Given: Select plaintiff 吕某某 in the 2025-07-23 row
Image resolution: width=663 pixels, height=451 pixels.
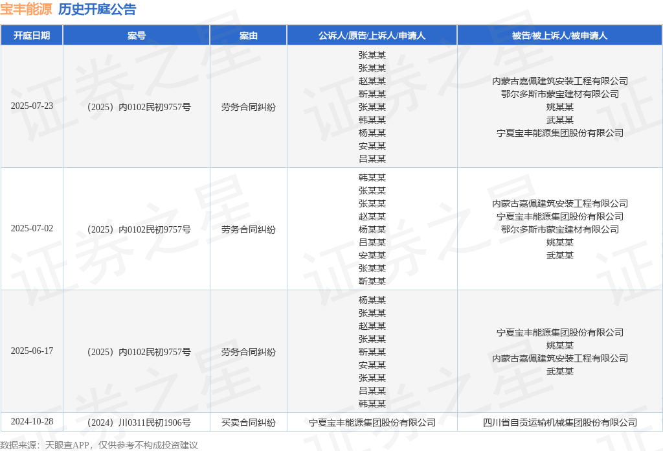Looking at the screenshot, I should point(372,159).
